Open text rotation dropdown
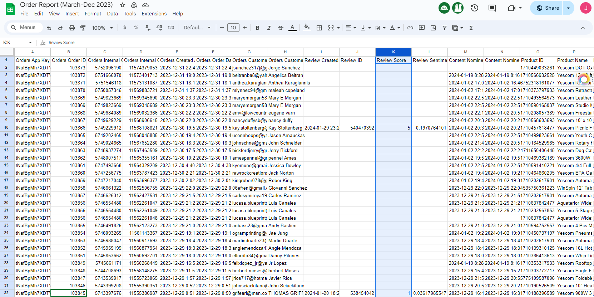594x297 pixels. click(395, 28)
